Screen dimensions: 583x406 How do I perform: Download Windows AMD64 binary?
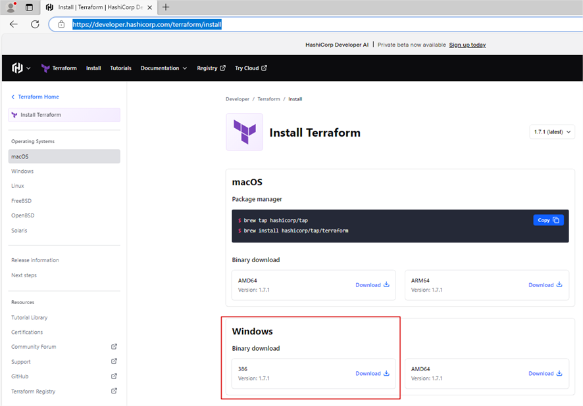(x=545, y=373)
